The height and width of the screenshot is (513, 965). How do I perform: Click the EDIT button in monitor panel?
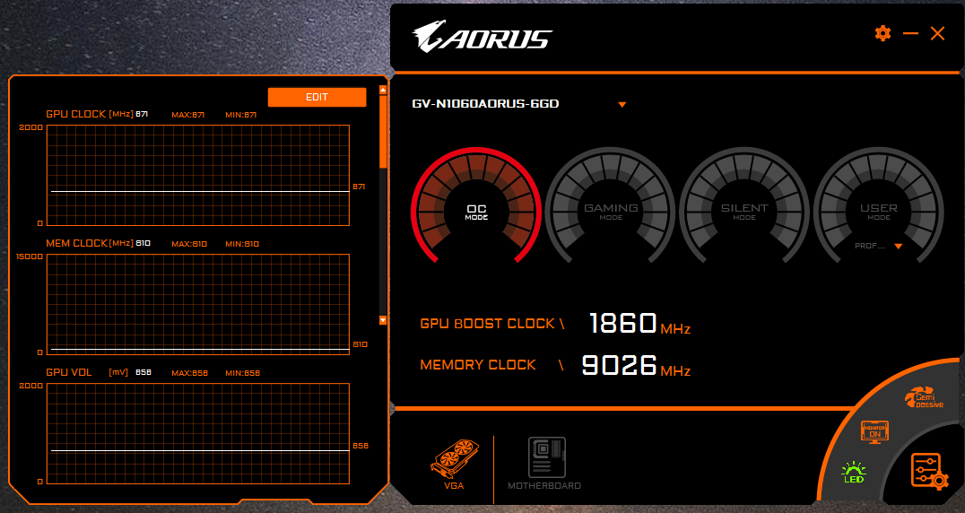(x=317, y=97)
